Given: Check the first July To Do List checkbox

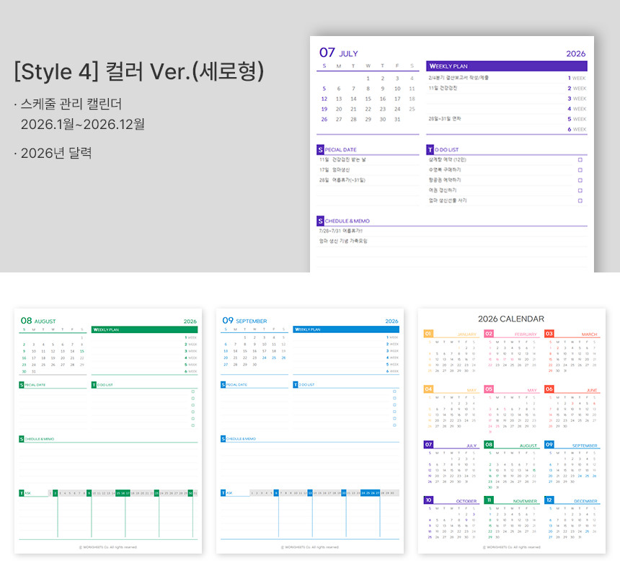Looking at the screenshot, I should [x=580, y=159].
